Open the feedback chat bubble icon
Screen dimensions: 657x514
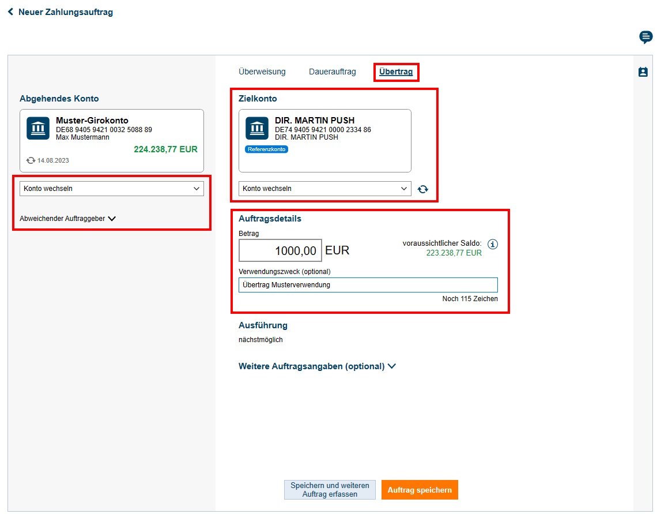click(x=645, y=37)
